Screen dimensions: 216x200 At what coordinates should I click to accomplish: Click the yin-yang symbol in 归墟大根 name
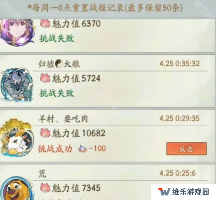point(59,64)
